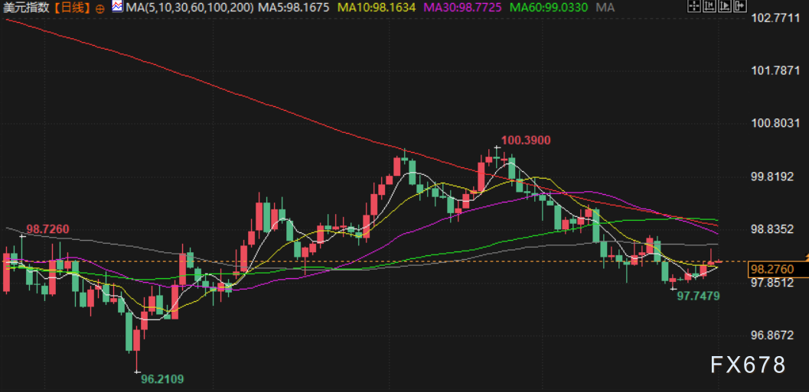
Task: Click the orange lightning icon at right edge
Action: tap(805, 254)
